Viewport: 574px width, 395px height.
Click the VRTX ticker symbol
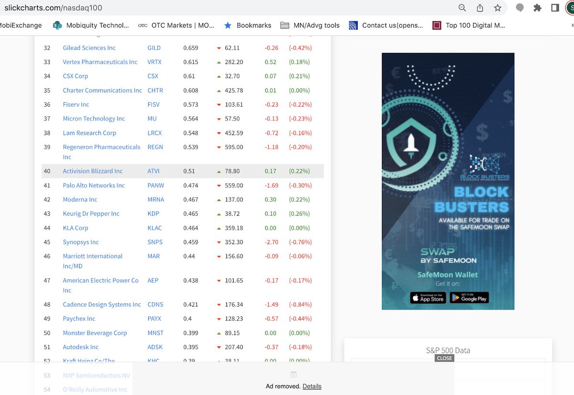point(155,62)
